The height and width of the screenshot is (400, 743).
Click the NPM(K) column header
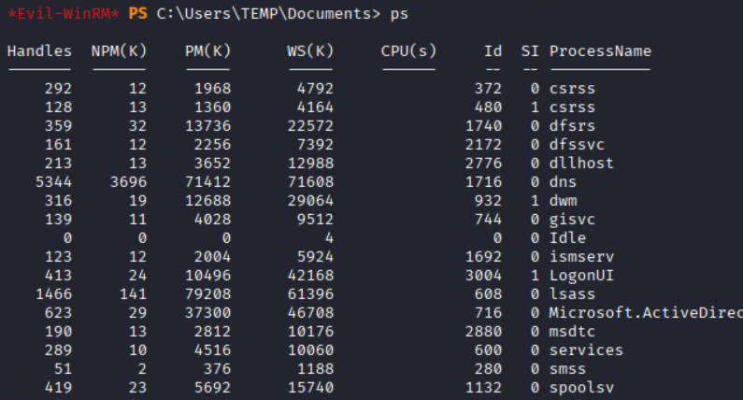[x=119, y=51]
